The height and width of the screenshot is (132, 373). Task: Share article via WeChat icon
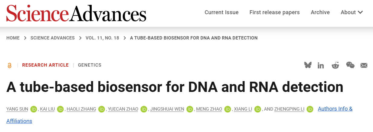pos(350,65)
